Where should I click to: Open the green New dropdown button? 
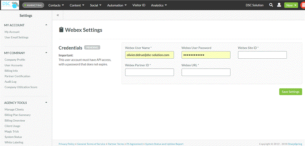click(x=291, y=5)
